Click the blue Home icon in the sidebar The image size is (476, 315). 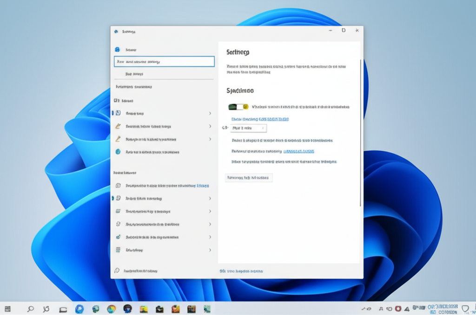point(118,49)
